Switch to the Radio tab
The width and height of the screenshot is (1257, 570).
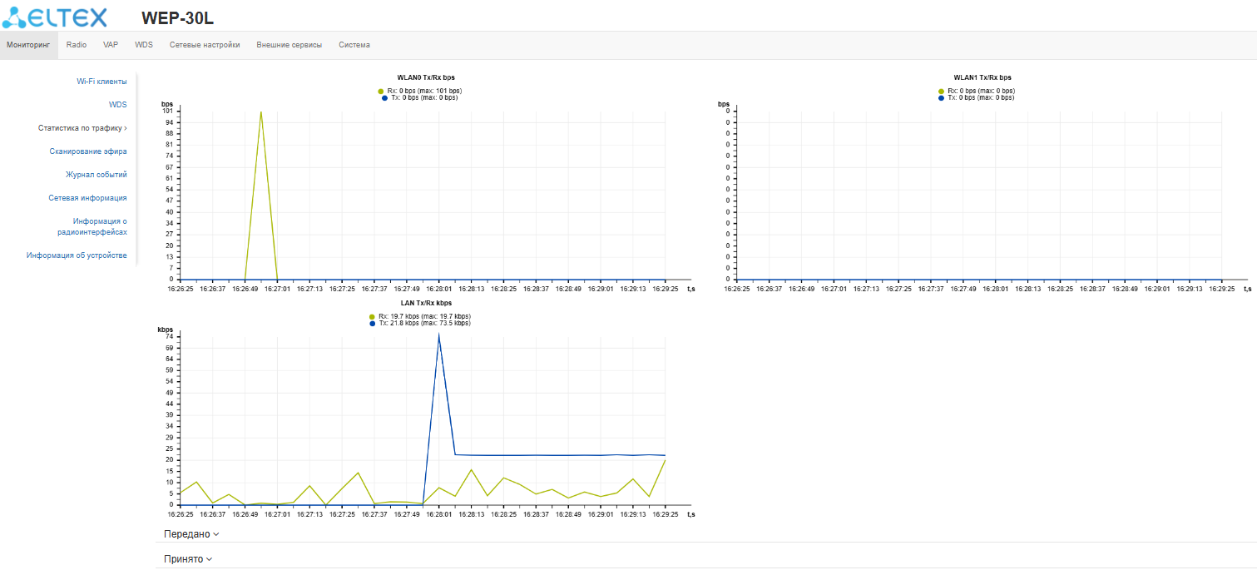pos(77,45)
